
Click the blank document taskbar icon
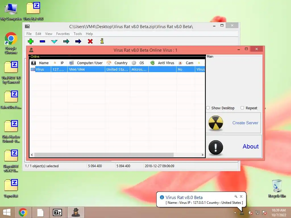(x=40, y=212)
